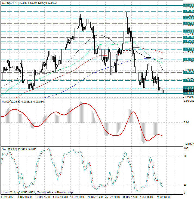Click the 18 Dec 00:00 time label
The height and width of the screenshot is (199, 194).
click(78, 197)
